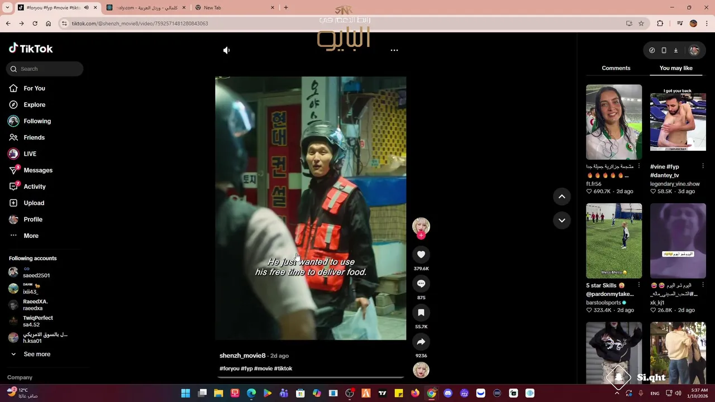Go to the For You feed

34,88
